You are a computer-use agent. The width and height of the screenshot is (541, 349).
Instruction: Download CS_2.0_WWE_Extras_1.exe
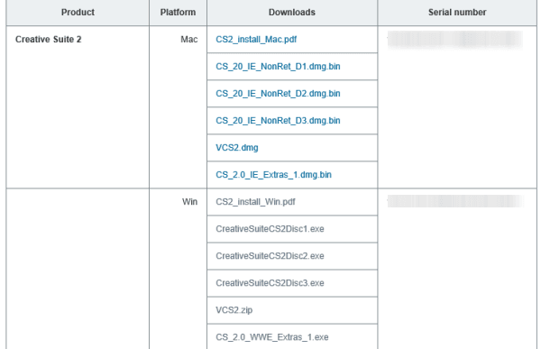[x=272, y=337]
